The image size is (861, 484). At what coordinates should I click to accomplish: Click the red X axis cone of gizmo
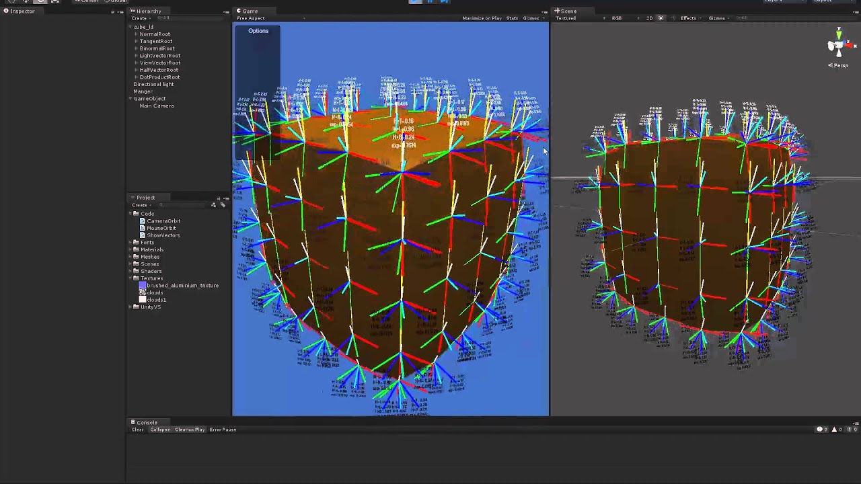(x=850, y=46)
